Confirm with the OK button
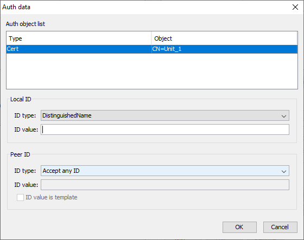Image resolution: width=304 pixels, height=240 pixels. (x=239, y=227)
